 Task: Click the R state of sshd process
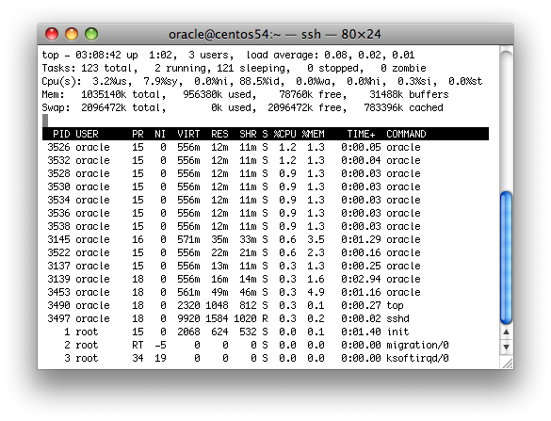[265, 318]
